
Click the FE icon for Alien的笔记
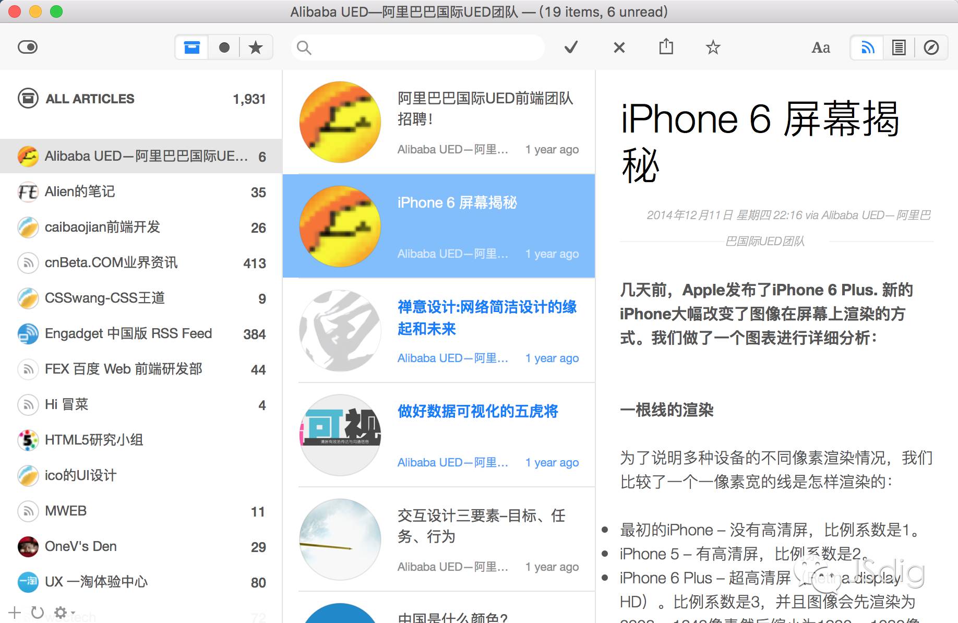[28, 192]
